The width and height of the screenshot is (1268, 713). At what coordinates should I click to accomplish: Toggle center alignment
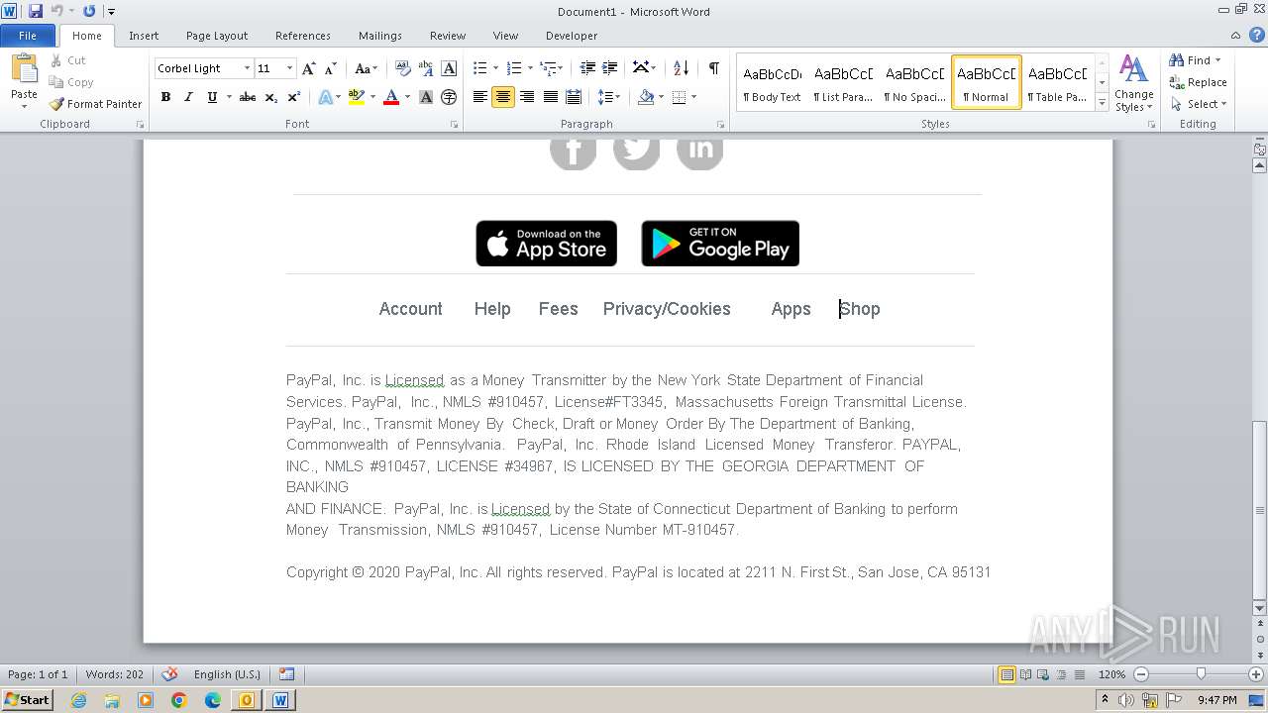pyautogui.click(x=503, y=97)
